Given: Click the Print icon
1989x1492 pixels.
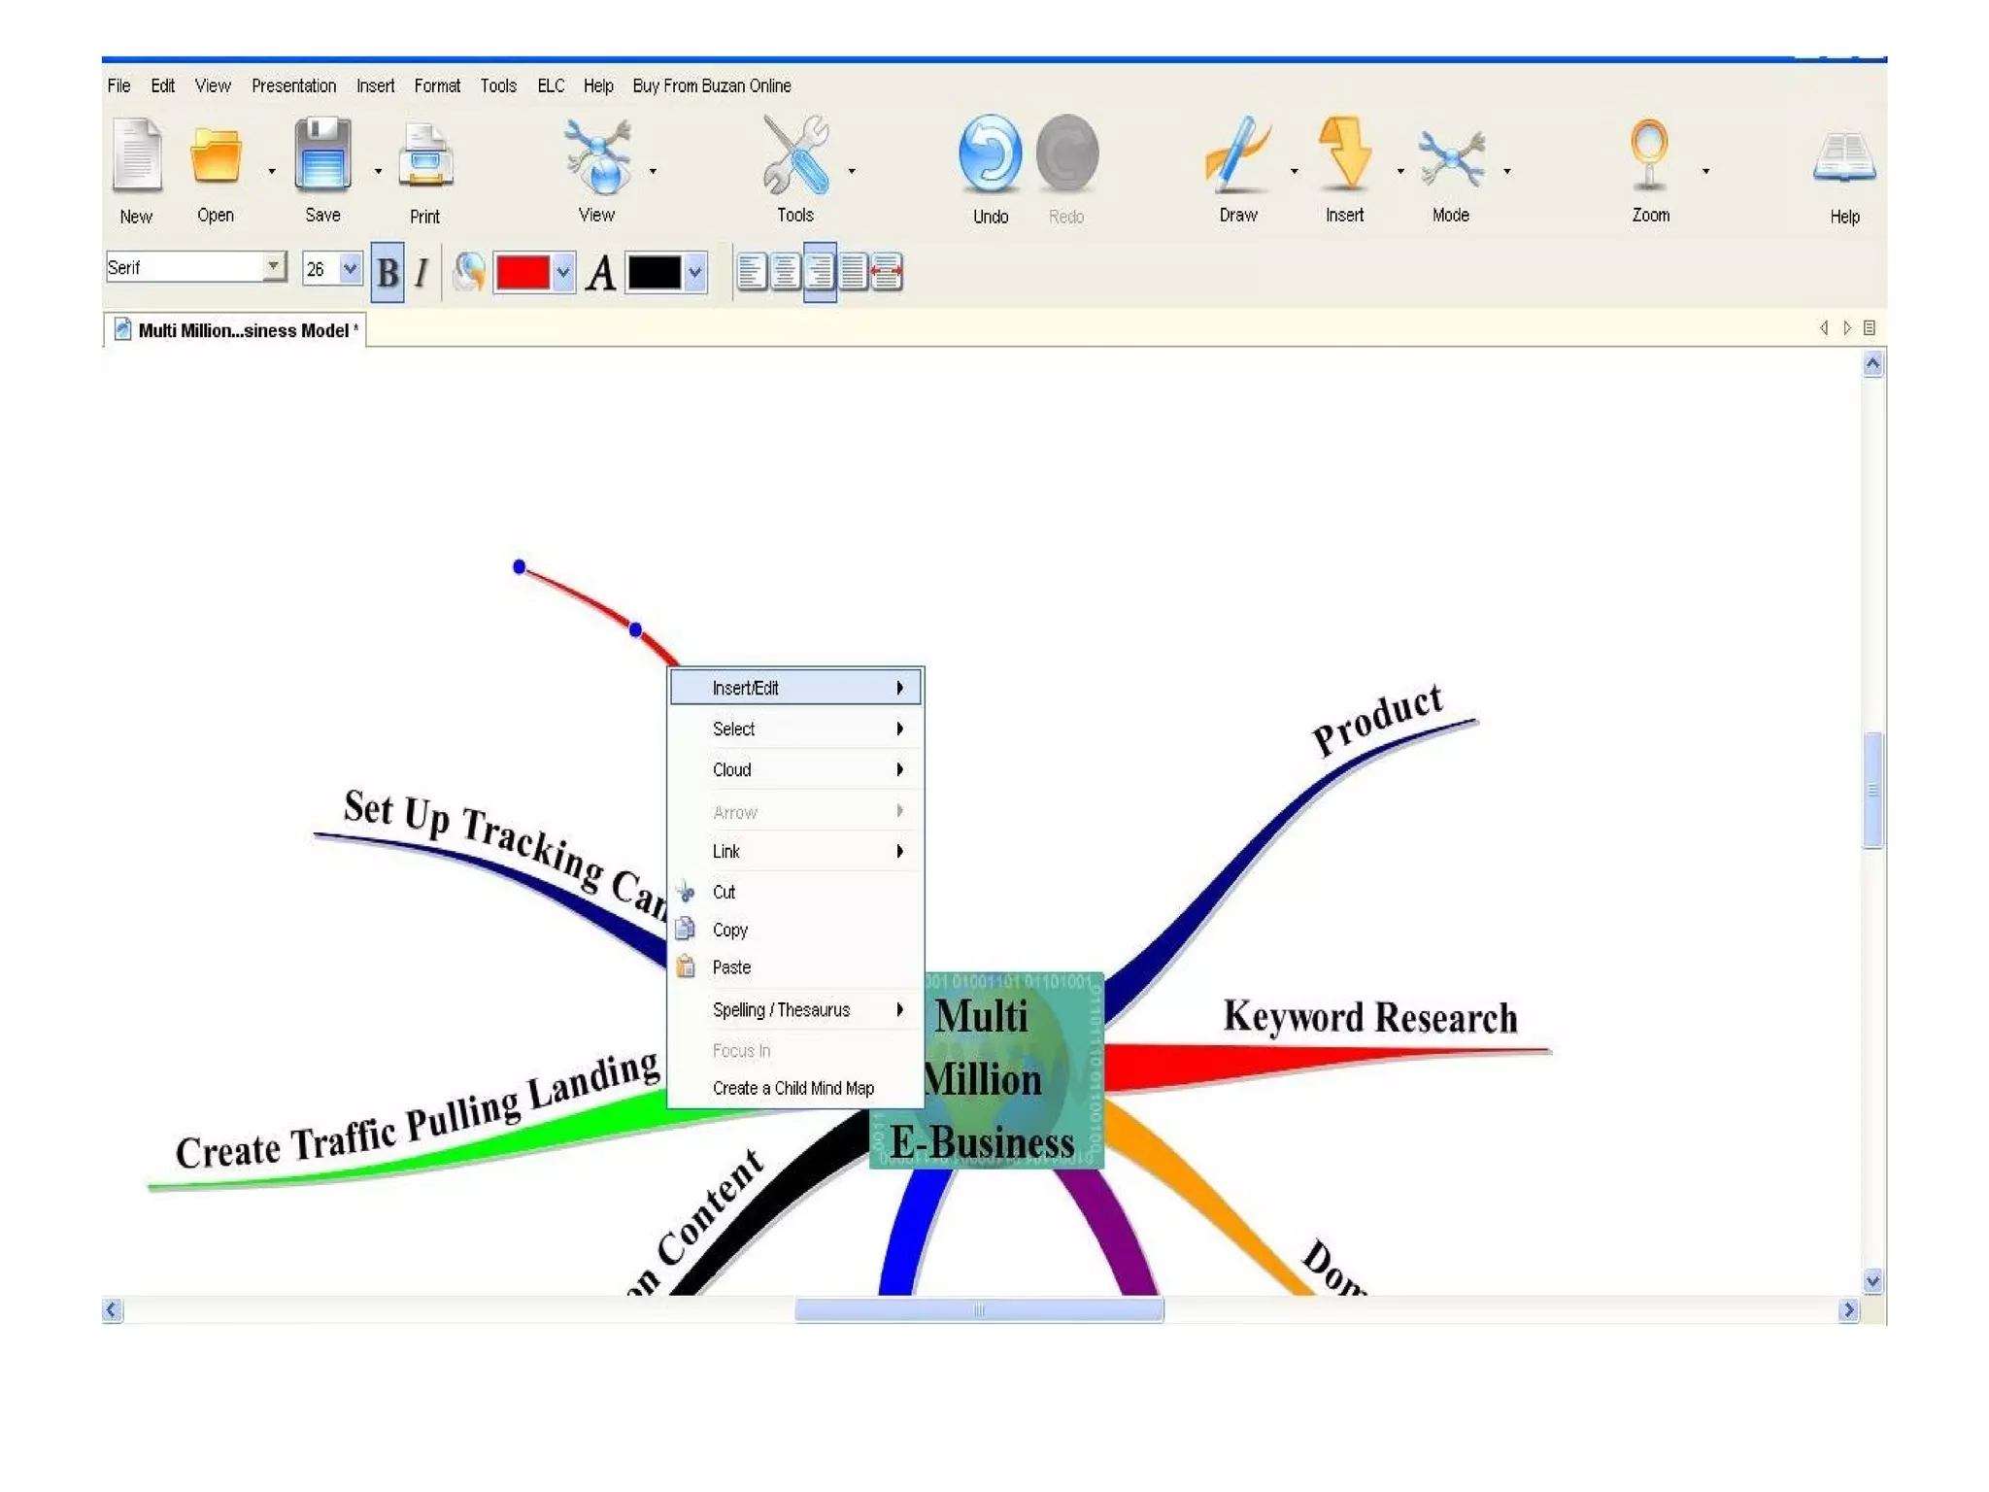Looking at the screenshot, I should 425,156.
